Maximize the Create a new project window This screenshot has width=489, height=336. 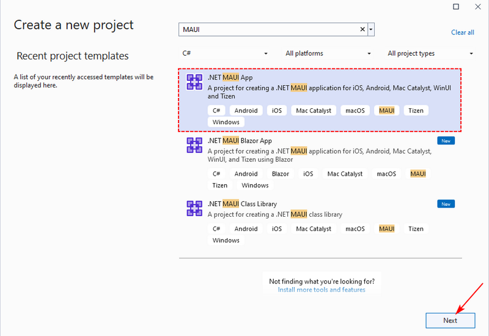pos(456,7)
